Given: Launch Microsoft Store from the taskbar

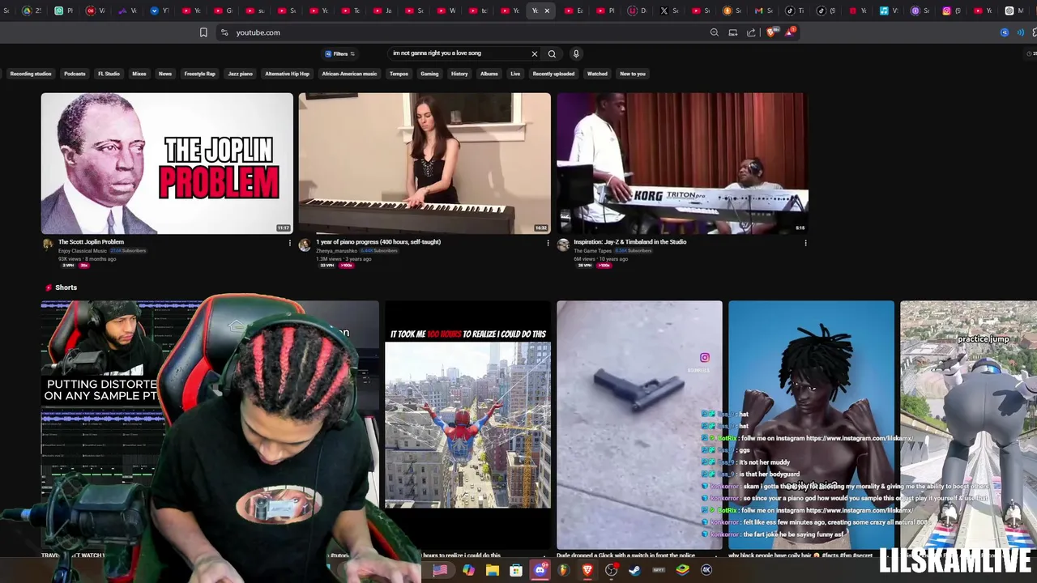Looking at the screenshot, I should [516, 570].
